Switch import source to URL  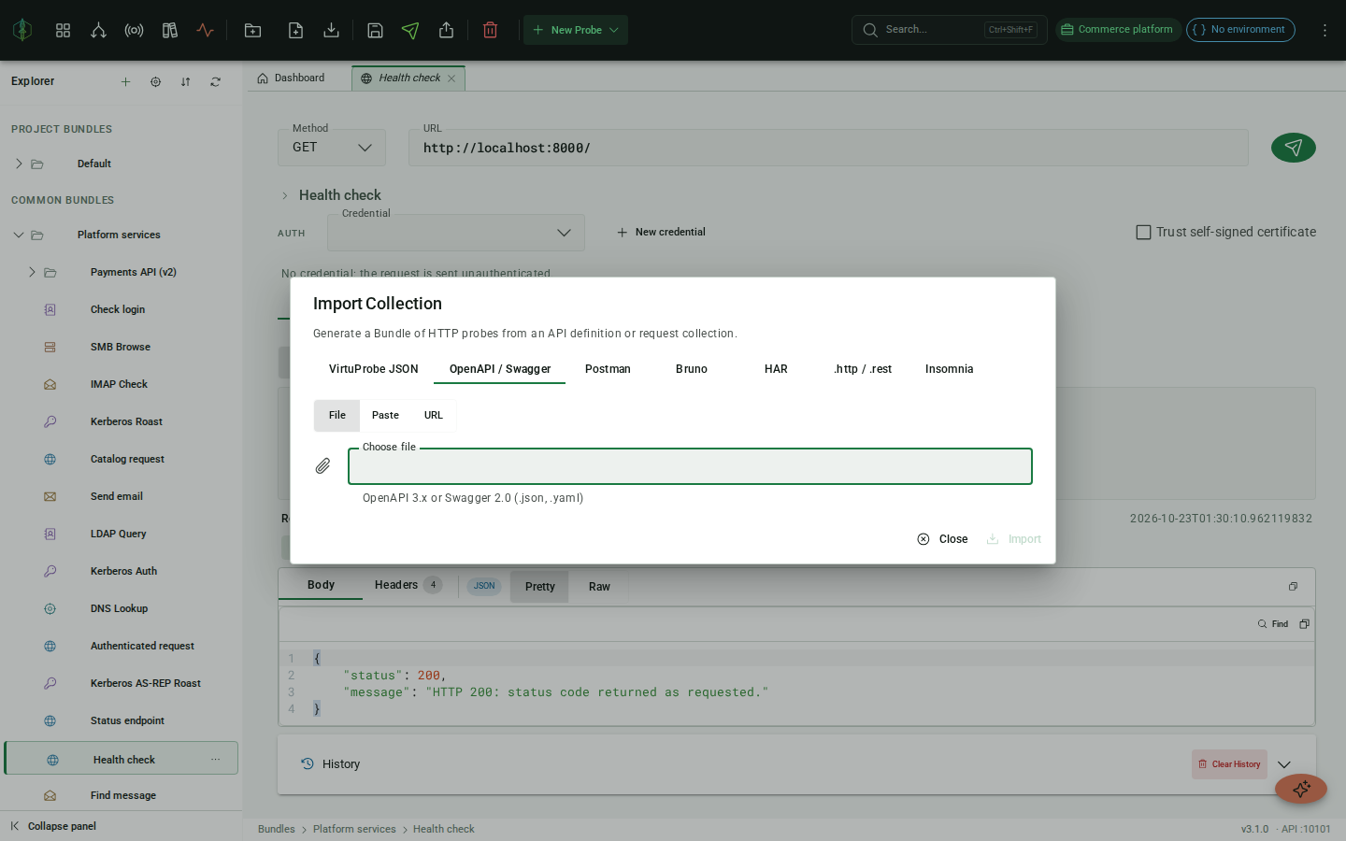coord(434,415)
